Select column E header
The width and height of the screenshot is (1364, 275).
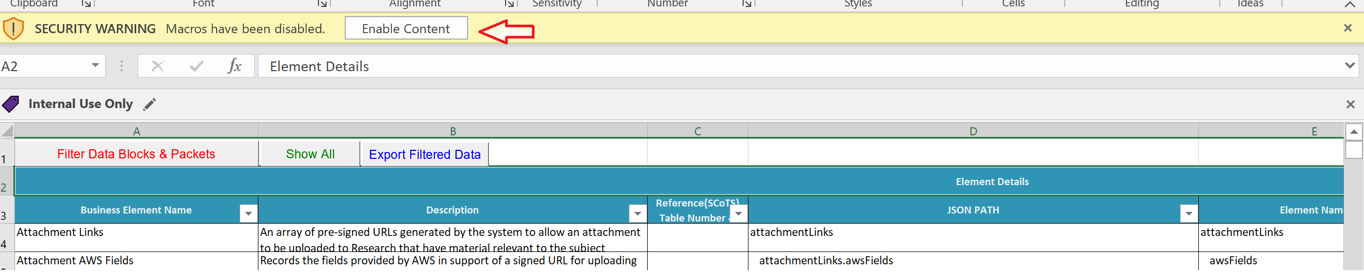point(1271,131)
